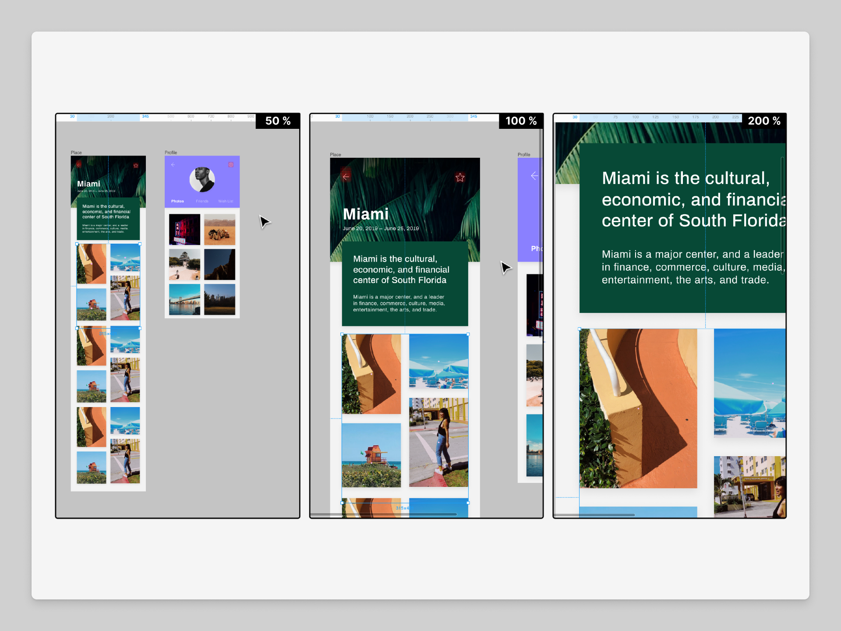The image size is (841, 631).
Task: Click the neon signs photo in 50% panel
Action: (x=184, y=230)
